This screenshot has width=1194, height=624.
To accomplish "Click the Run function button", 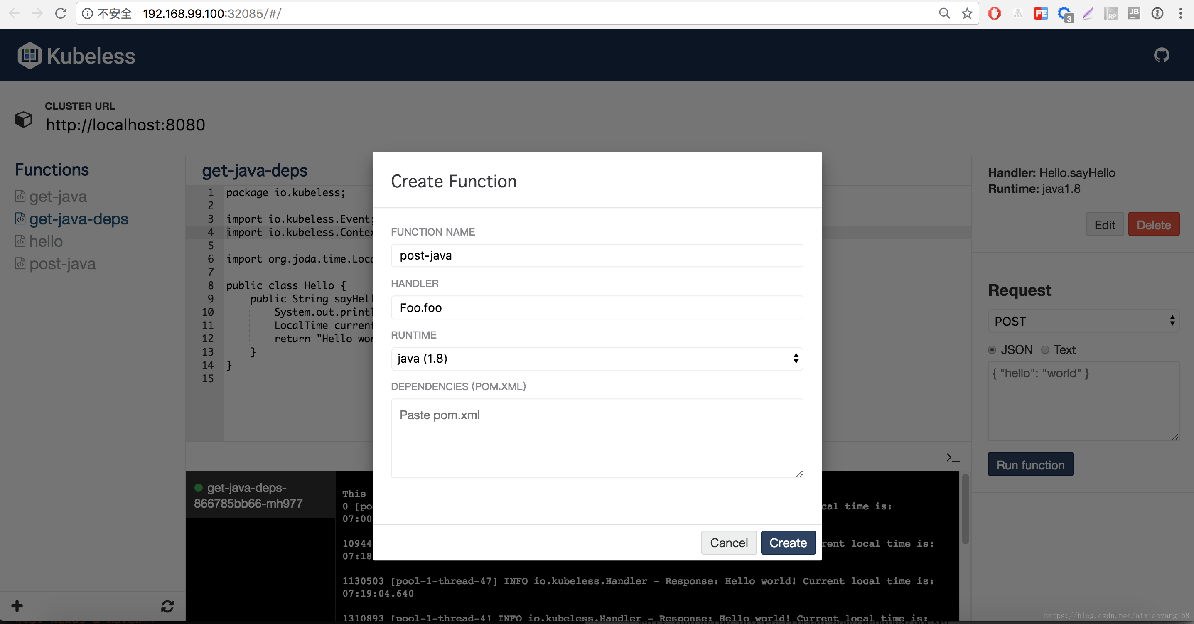I will (1030, 464).
